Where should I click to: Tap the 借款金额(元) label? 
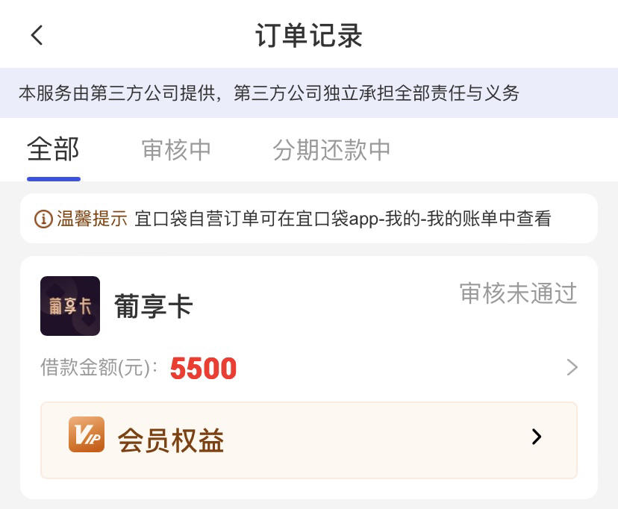99,367
